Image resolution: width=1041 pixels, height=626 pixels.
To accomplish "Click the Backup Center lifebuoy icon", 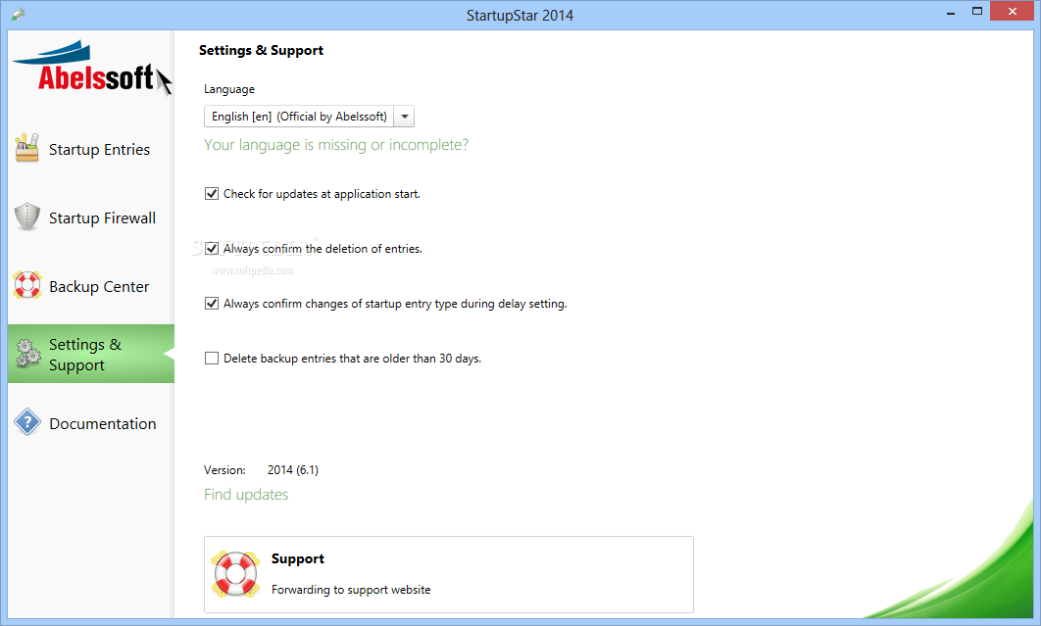I will [x=27, y=285].
